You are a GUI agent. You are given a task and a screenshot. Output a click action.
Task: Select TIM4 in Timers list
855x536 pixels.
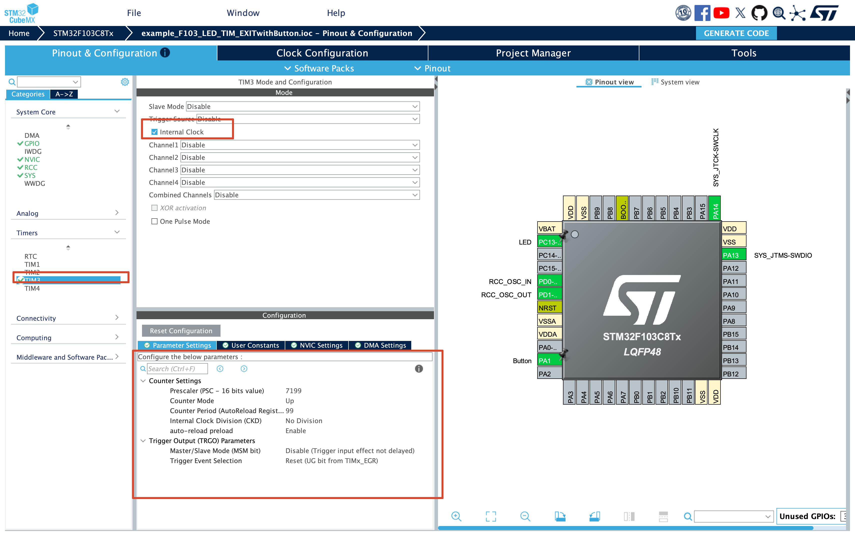(32, 288)
